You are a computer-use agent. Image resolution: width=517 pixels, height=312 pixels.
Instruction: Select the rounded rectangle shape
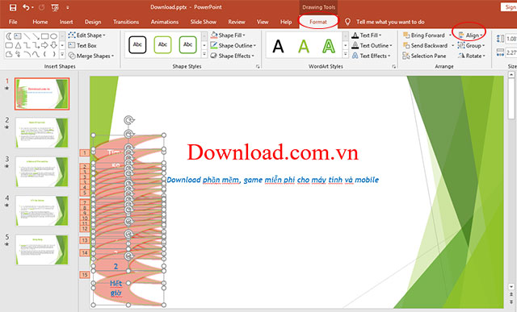9,45
